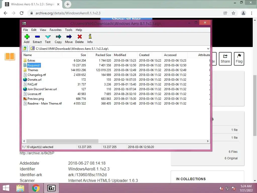This screenshot has height=193, width=257.
Task: Click the share page icon in address bar
Action: click(x=225, y=13)
